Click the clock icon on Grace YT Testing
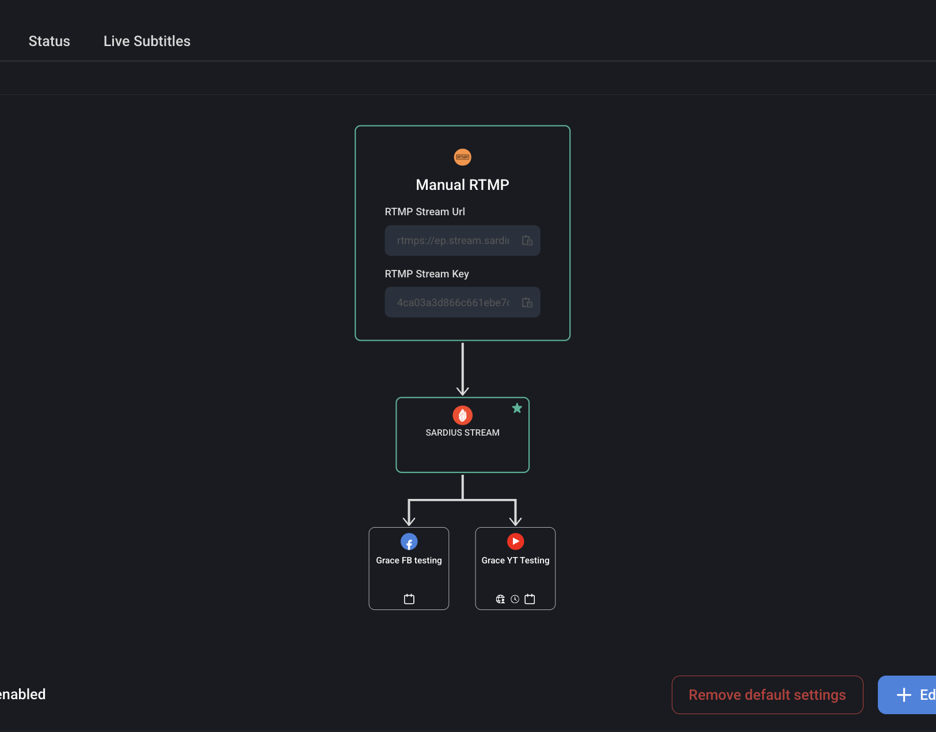 tap(515, 599)
